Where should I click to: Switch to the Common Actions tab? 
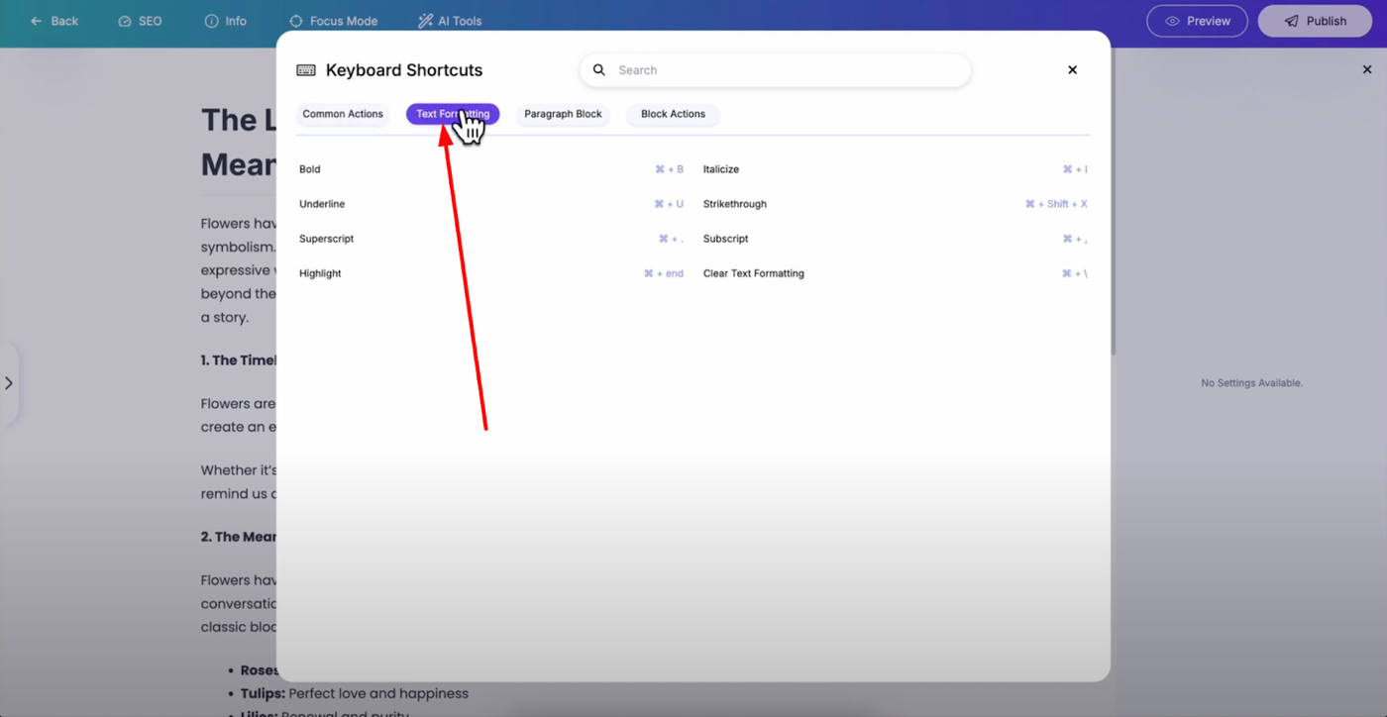tap(343, 114)
